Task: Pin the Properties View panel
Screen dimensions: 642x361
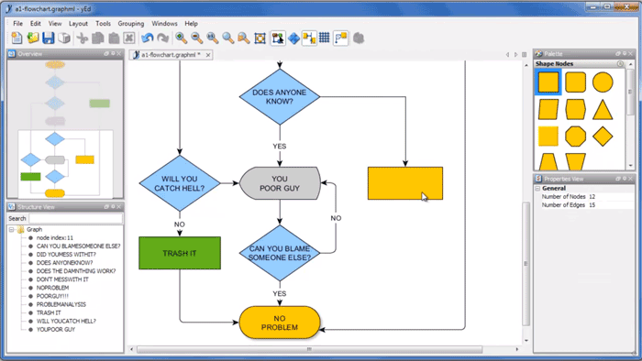Action: 625,179
